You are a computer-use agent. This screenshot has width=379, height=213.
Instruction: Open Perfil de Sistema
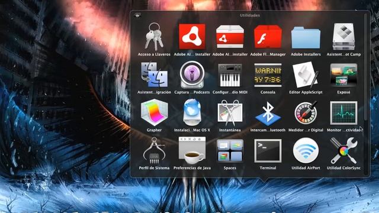[154, 151]
